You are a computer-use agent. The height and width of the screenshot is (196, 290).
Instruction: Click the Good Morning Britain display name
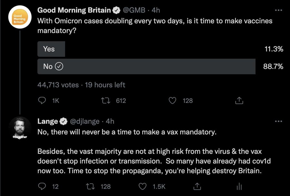coord(74,10)
